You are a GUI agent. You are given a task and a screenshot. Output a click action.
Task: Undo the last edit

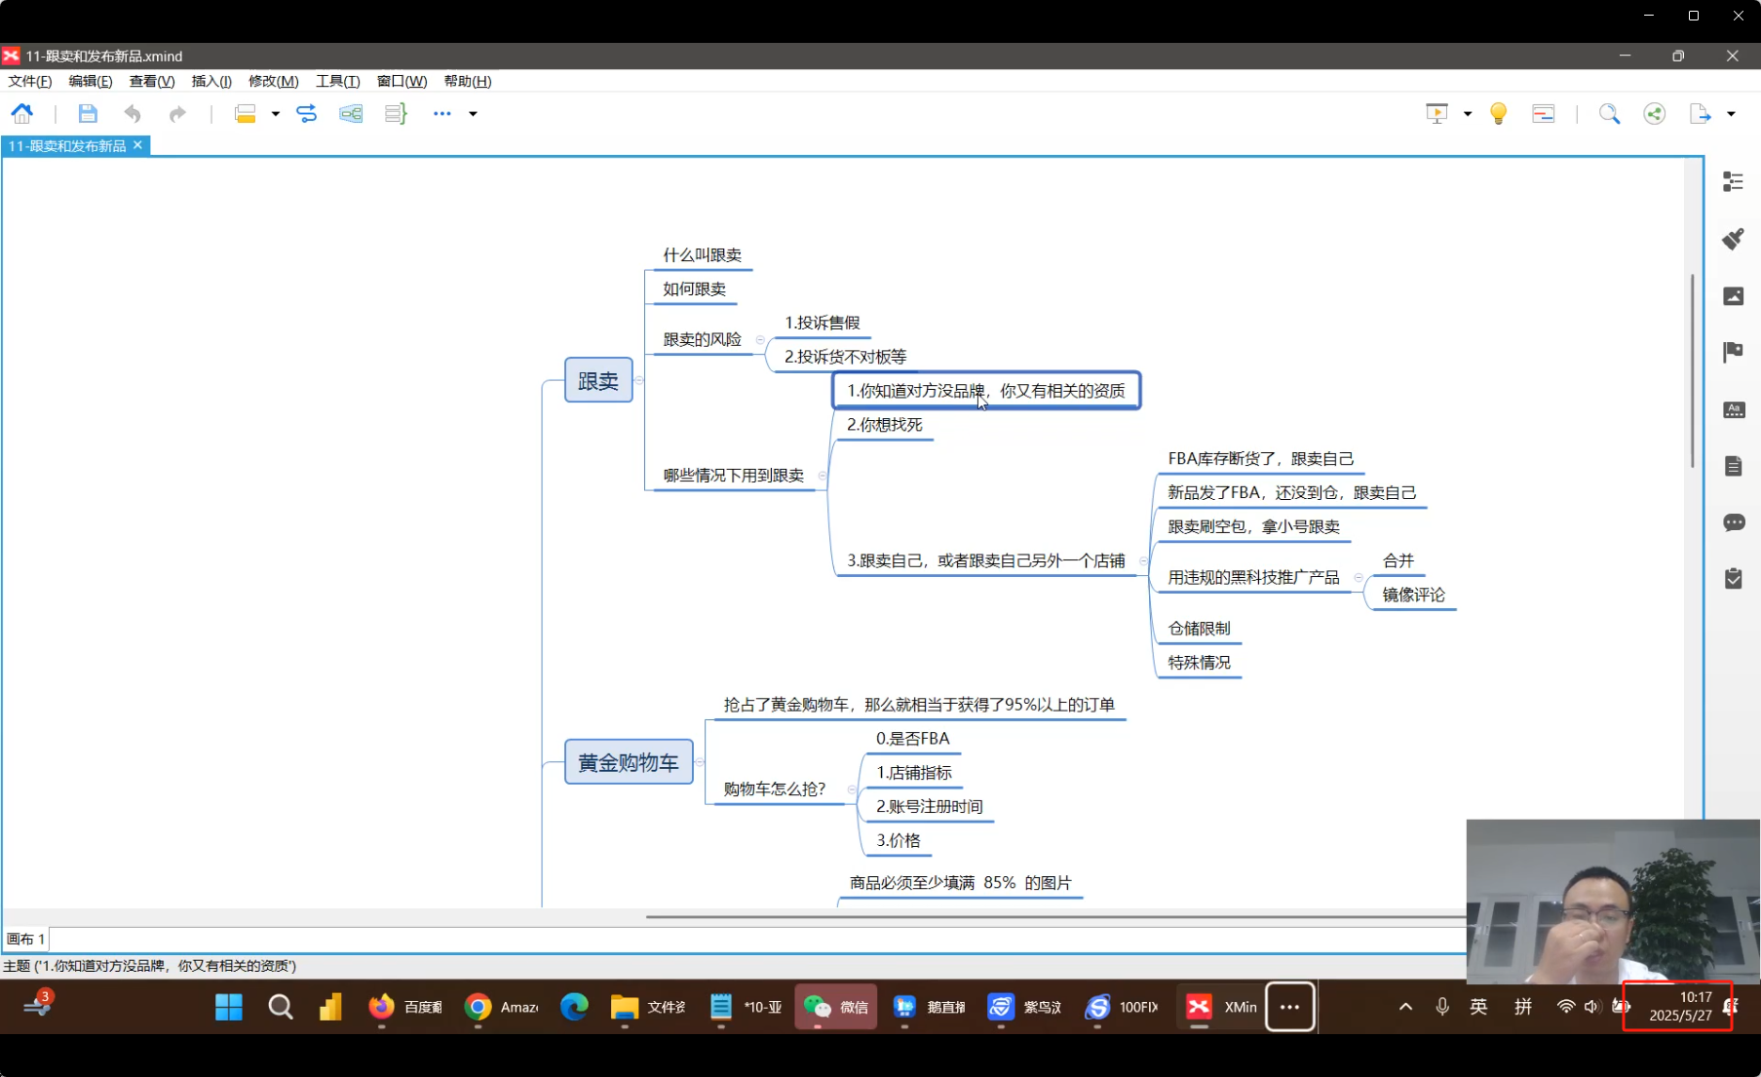coord(133,114)
